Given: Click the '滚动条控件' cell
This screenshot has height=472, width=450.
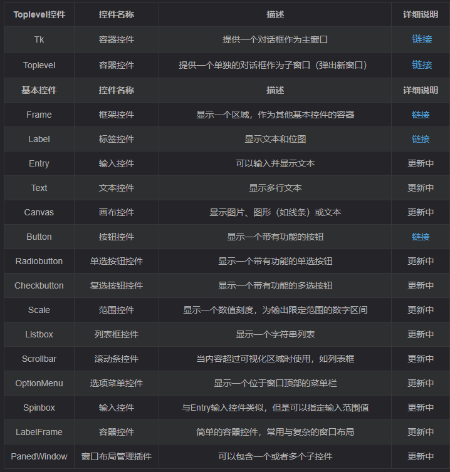Looking at the screenshot, I should 117,359.
